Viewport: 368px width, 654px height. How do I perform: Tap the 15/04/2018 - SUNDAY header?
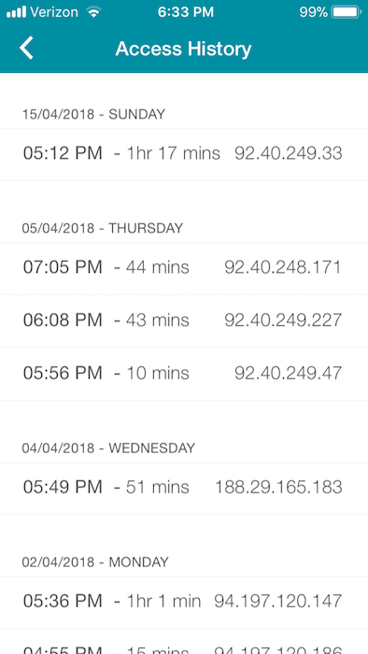[x=93, y=114]
